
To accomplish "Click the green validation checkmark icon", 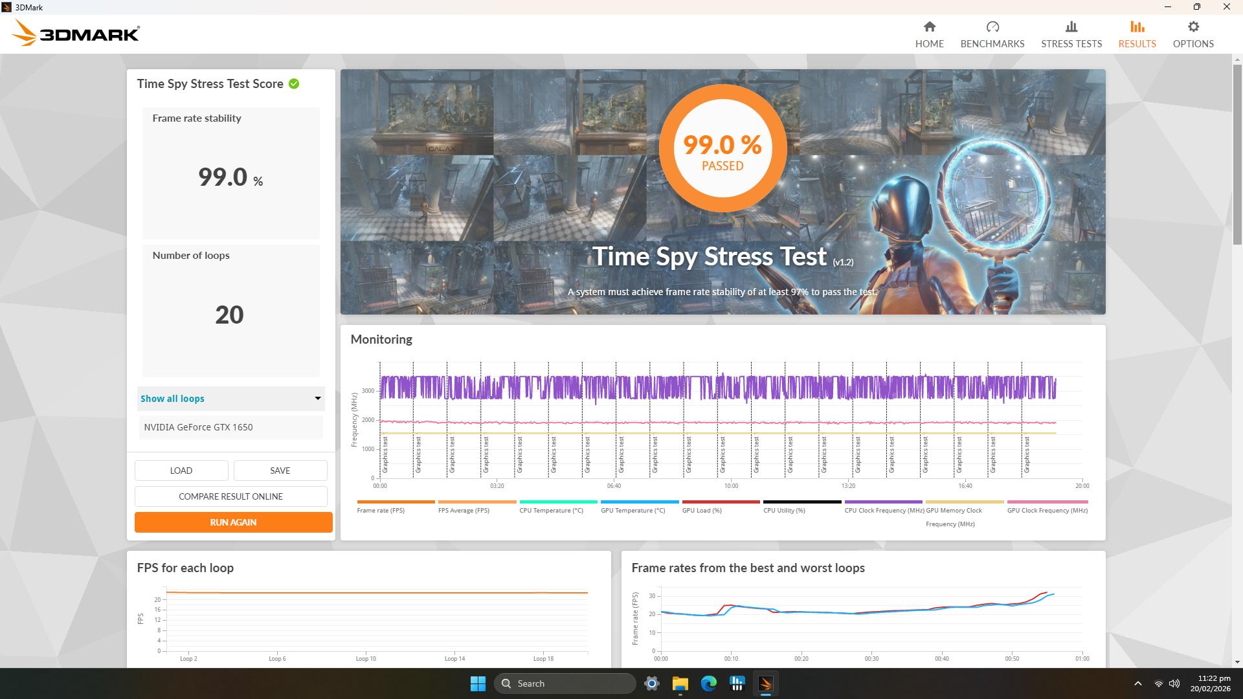I will [x=294, y=83].
